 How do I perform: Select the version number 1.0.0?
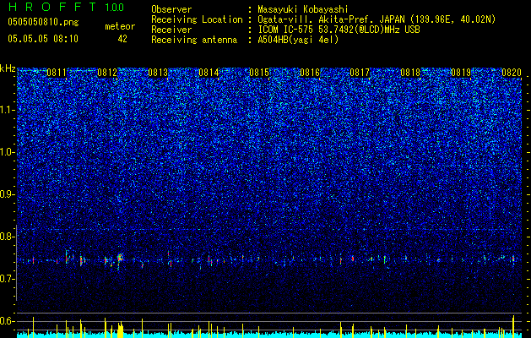(115, 7)
